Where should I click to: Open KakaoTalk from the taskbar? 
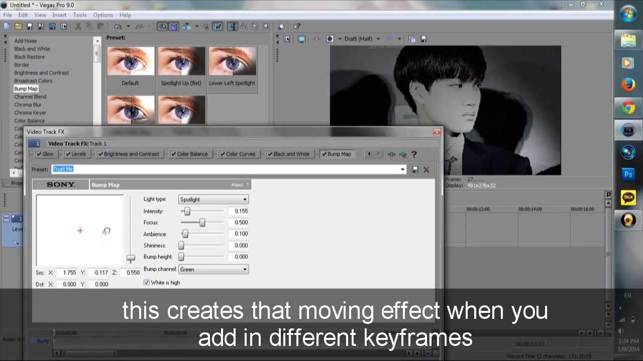tap(628, 197)
